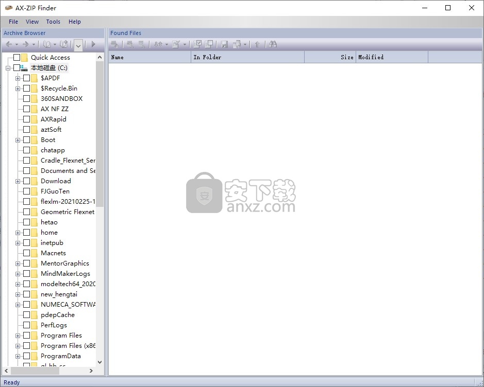Tick the pdepCache folder checkbox
The image size is (484, 387).
(x=27, y=315)
